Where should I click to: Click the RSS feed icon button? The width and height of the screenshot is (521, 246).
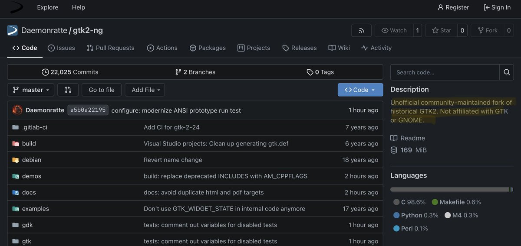[x=361, y=30]
